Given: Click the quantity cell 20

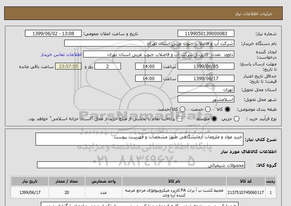Looking at the screenshot, I should tap(67, 192).
